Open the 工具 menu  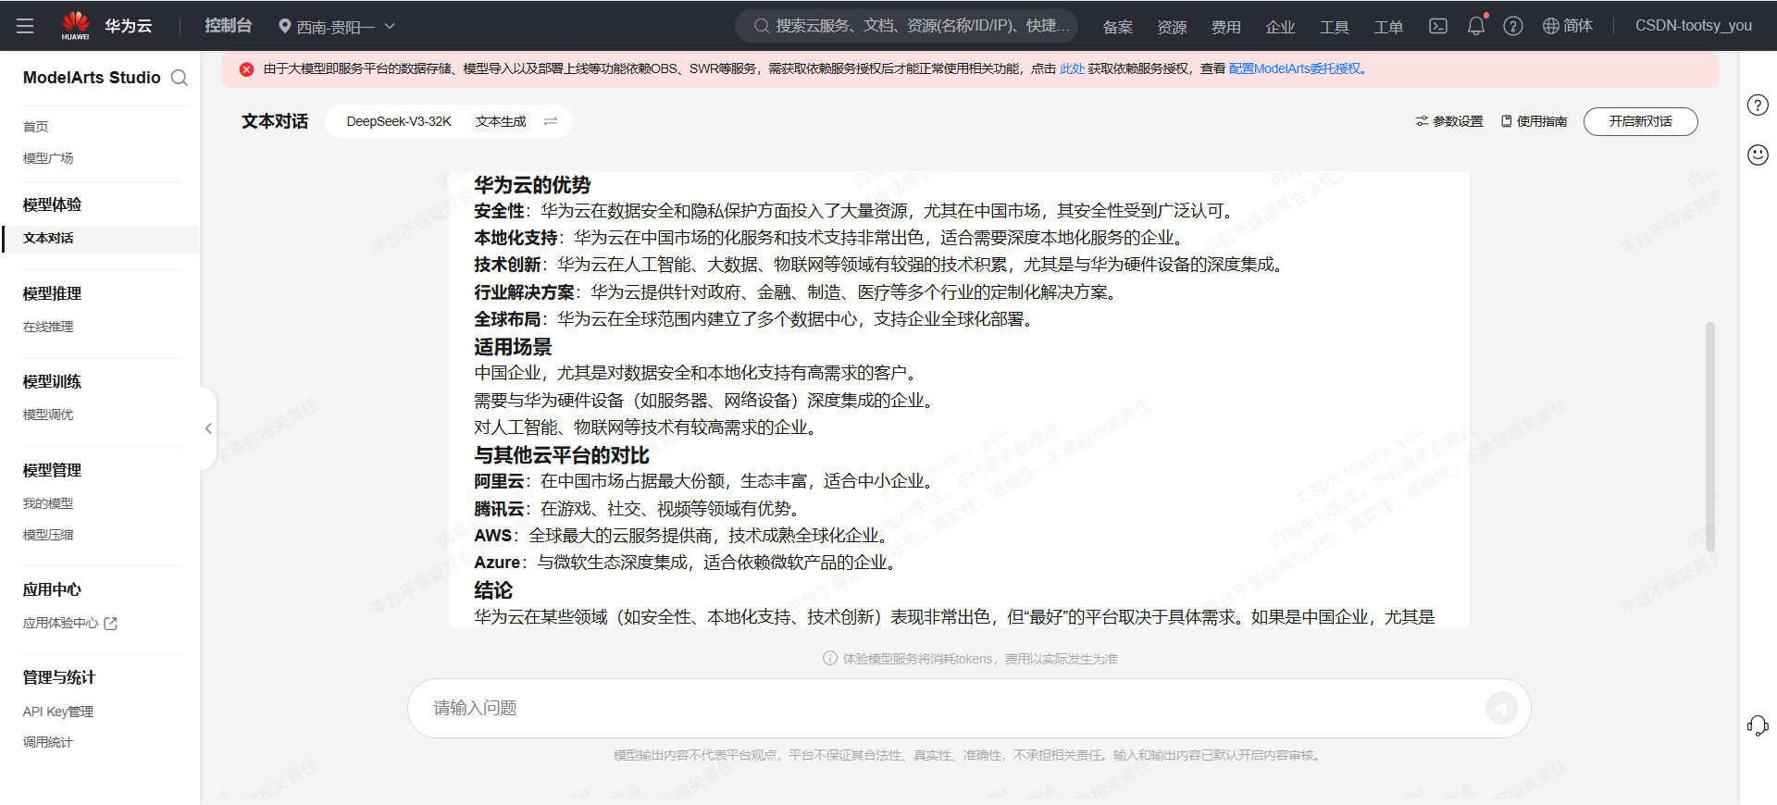(1335, 27)
